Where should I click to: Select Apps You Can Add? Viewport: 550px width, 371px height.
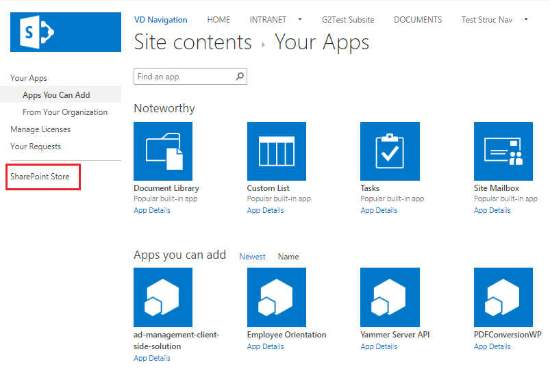[56, 95]
